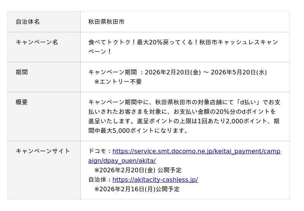Click the キャンペーン名 header cell
The image size is (304, 211).
point(37,43)
